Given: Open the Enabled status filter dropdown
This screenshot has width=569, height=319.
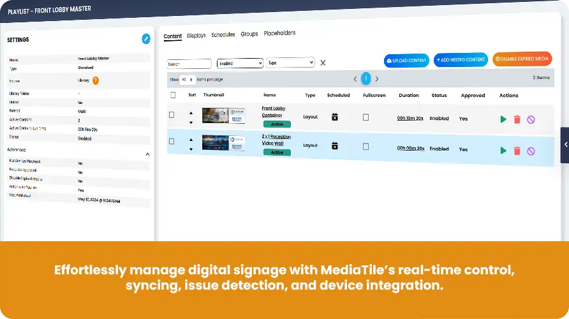Looking at the screenshot, I should (x=240, y=63).
